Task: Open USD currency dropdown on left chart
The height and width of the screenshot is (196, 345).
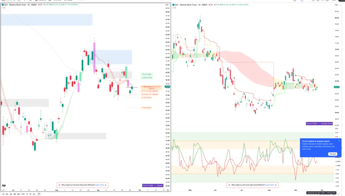Action: pos(167,5)
